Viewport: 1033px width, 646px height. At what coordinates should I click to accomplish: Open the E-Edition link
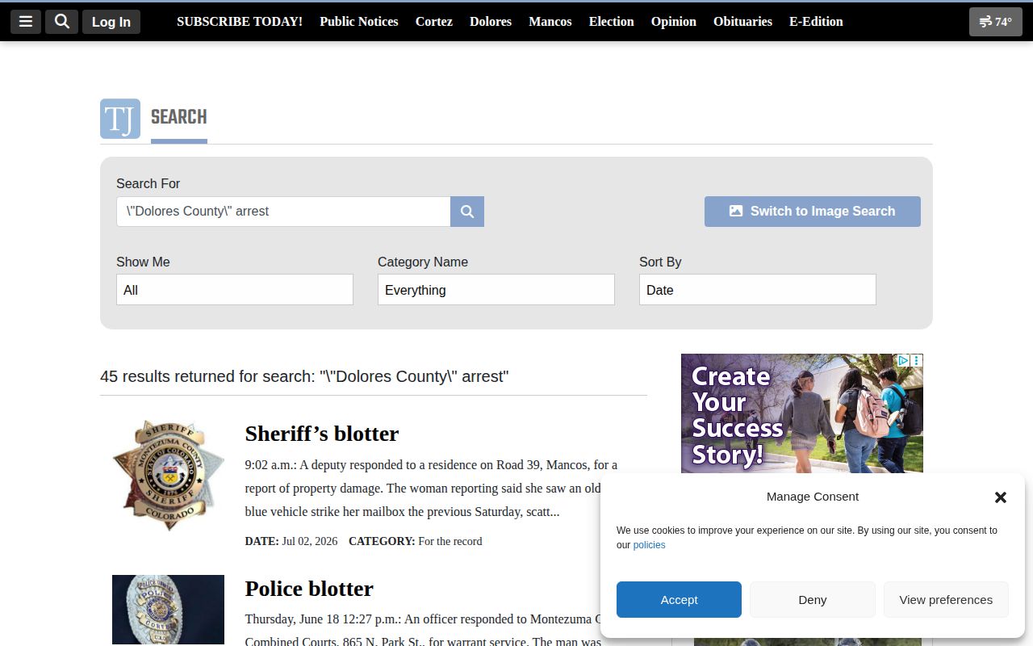pos(816,22)
